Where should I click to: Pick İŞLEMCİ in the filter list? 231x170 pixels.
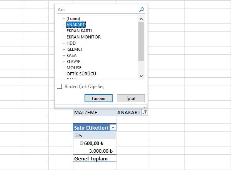pyautogui.click(x=74, y=49)
